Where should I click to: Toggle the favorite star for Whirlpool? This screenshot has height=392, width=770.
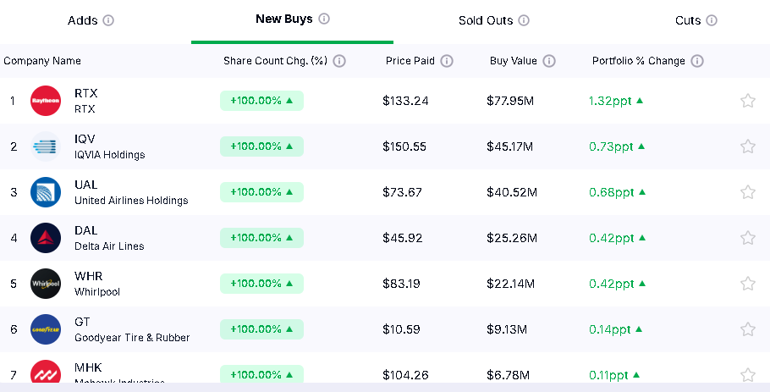[x=748, y=284]
